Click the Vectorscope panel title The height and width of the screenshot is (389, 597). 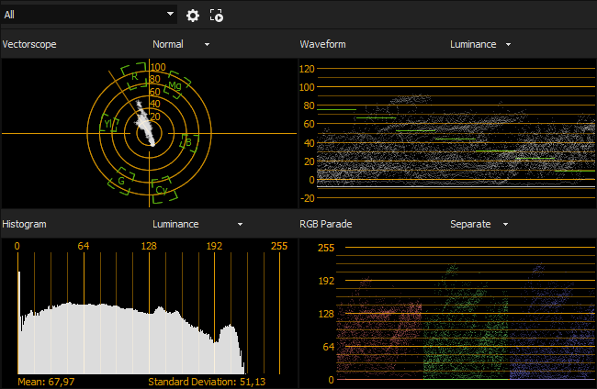[29, 44]
